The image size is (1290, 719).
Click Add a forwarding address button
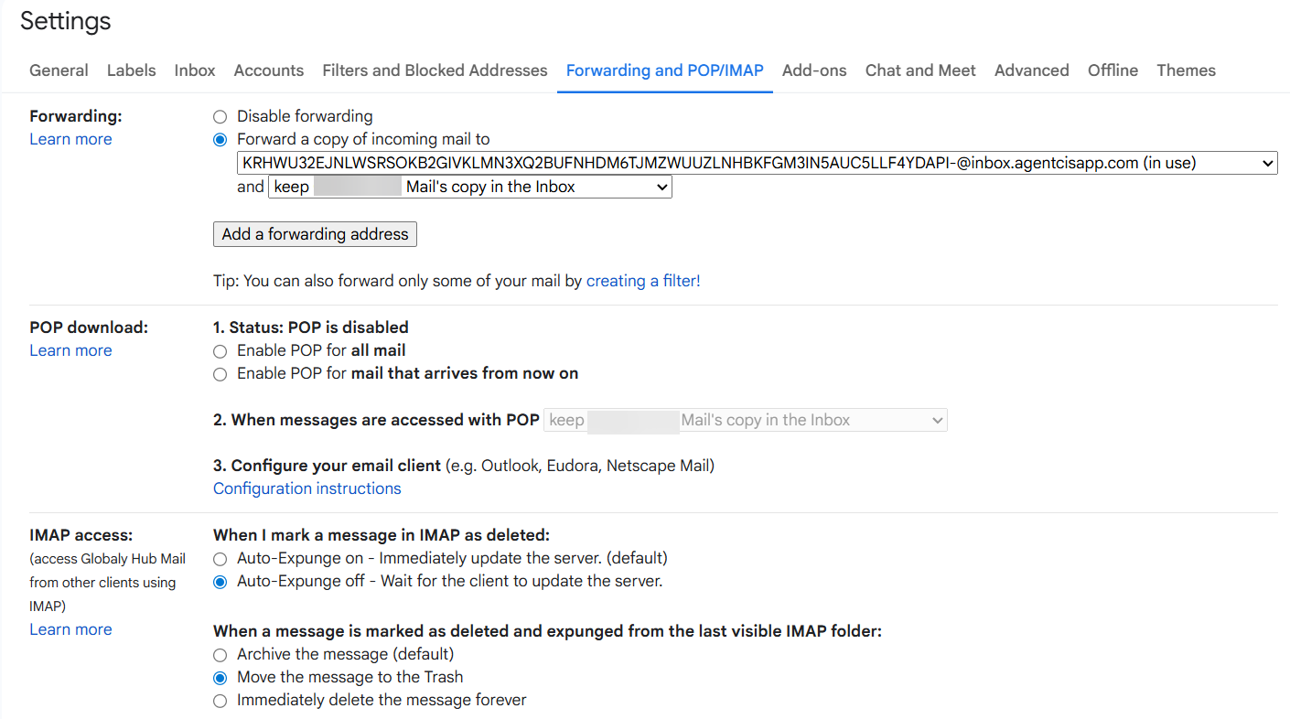(315, 234)
